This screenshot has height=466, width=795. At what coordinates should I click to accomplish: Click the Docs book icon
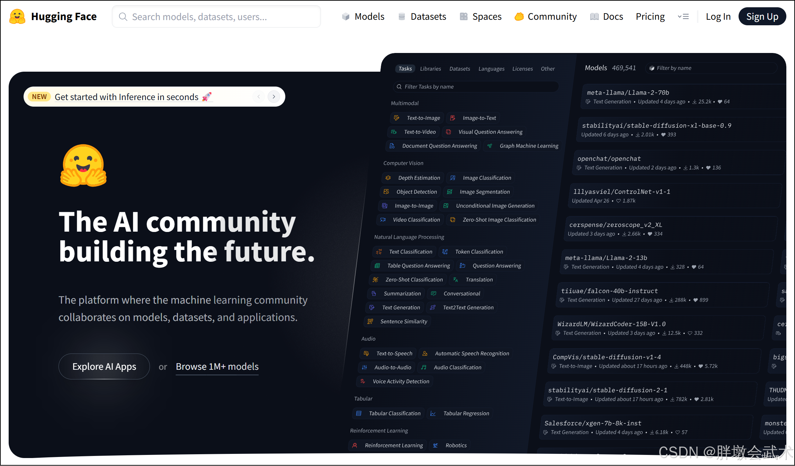(594, 17)
